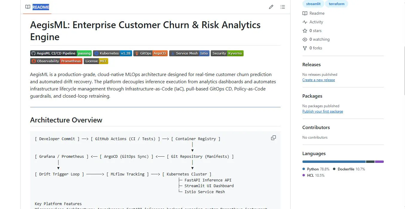Open the Packages heading

pos(312,96)
